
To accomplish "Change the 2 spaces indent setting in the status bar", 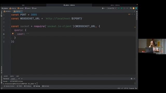I will click(x=132, y=88).
